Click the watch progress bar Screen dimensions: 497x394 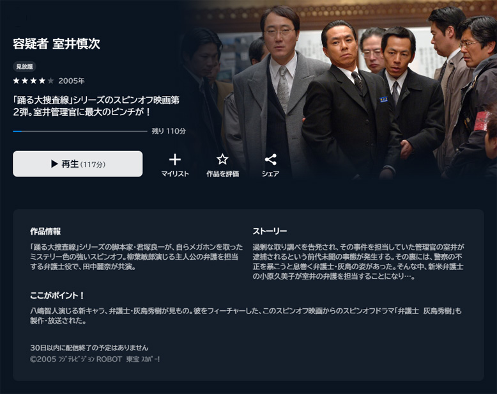(x=80, y=131)
